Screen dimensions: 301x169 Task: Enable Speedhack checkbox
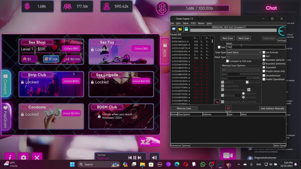click(x=264, y=79)
